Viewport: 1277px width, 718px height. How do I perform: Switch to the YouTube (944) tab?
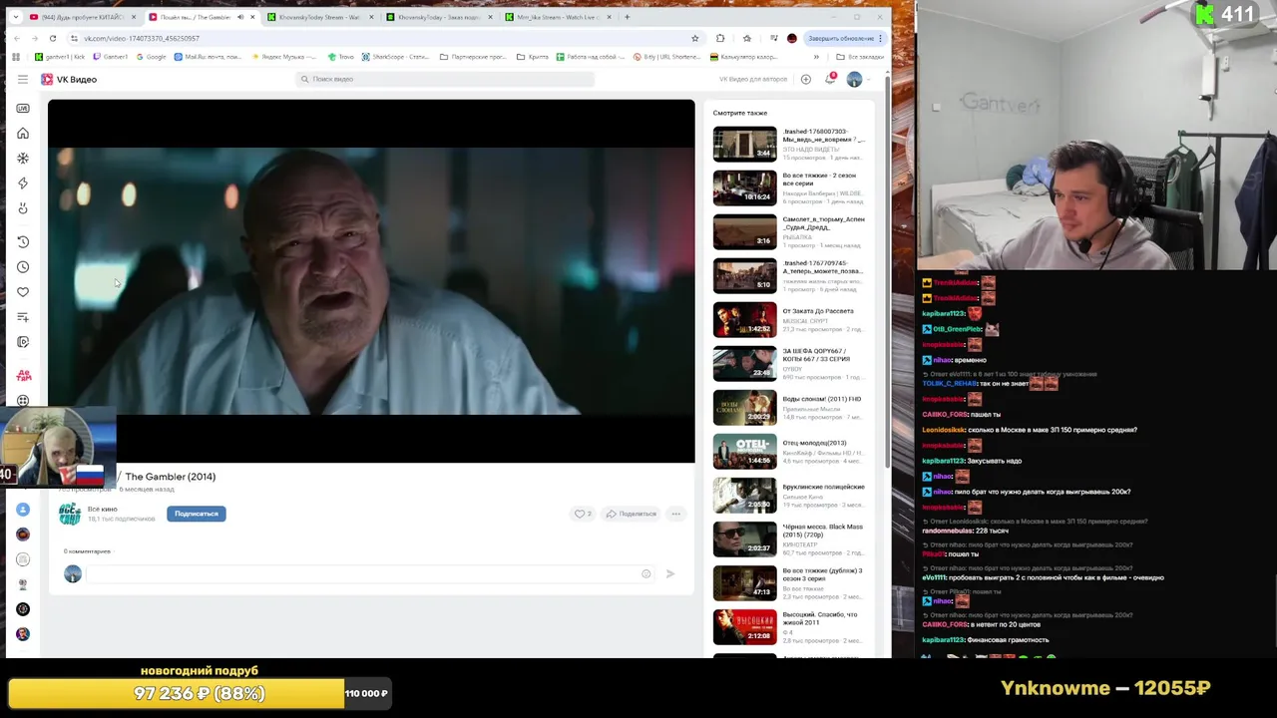point(82,17)
